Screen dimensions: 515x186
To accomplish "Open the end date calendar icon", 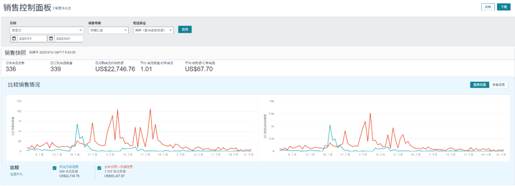I will tap(51, 39).
